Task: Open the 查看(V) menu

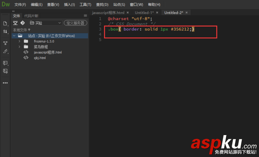Action: pos(53,5)
